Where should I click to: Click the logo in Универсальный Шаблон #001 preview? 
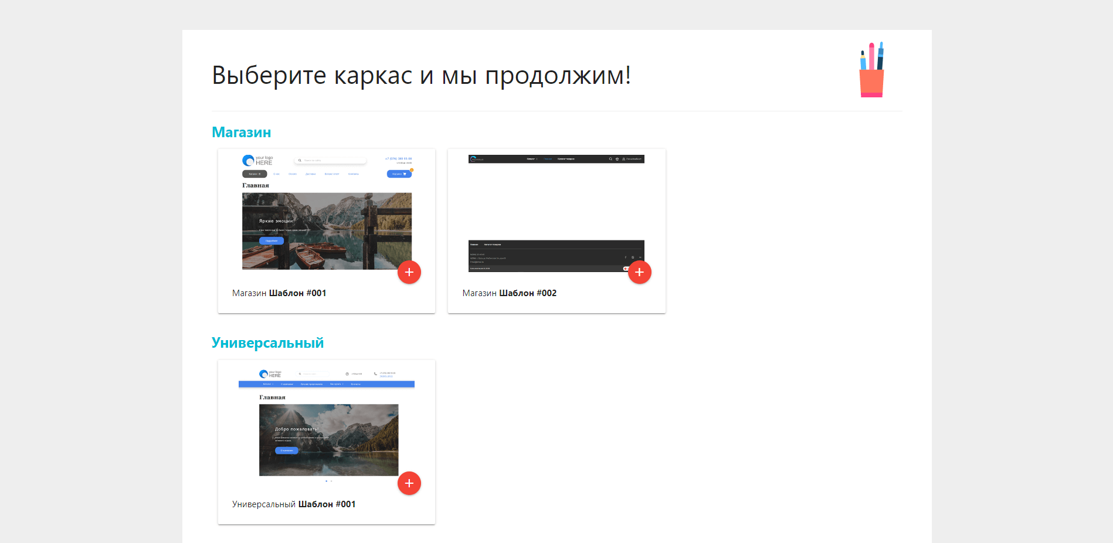(x=270, y=374)
